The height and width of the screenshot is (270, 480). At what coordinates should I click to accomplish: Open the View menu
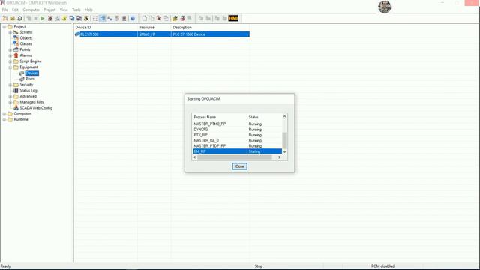[64, 10]
